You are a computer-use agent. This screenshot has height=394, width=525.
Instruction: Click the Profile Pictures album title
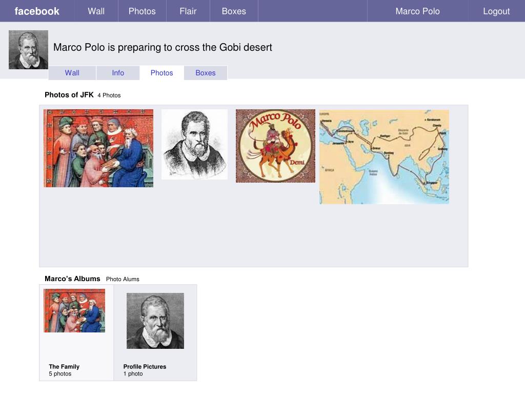(x=145, y=366)
